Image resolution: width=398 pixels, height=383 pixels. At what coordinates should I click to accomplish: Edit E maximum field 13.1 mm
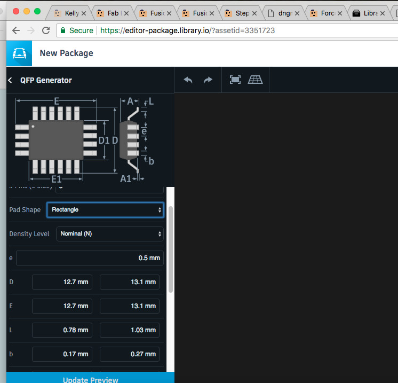point(130,306)
